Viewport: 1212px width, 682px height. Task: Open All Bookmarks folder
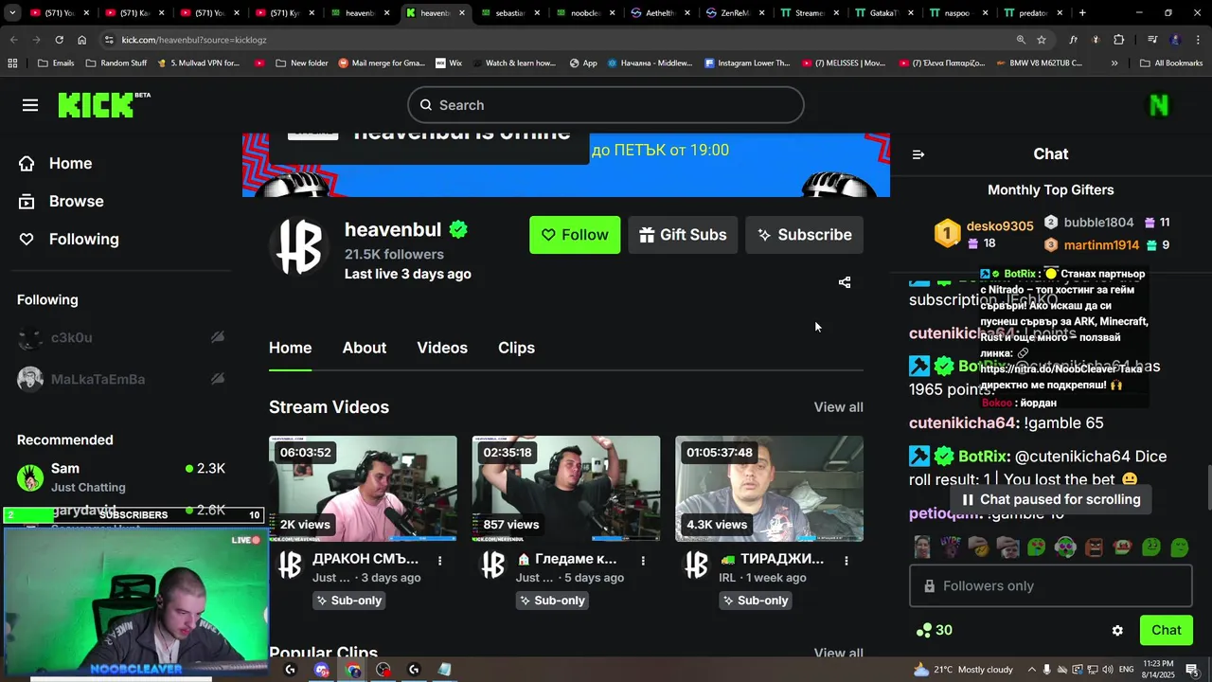pyautogui.click(x=1171, y=63)
